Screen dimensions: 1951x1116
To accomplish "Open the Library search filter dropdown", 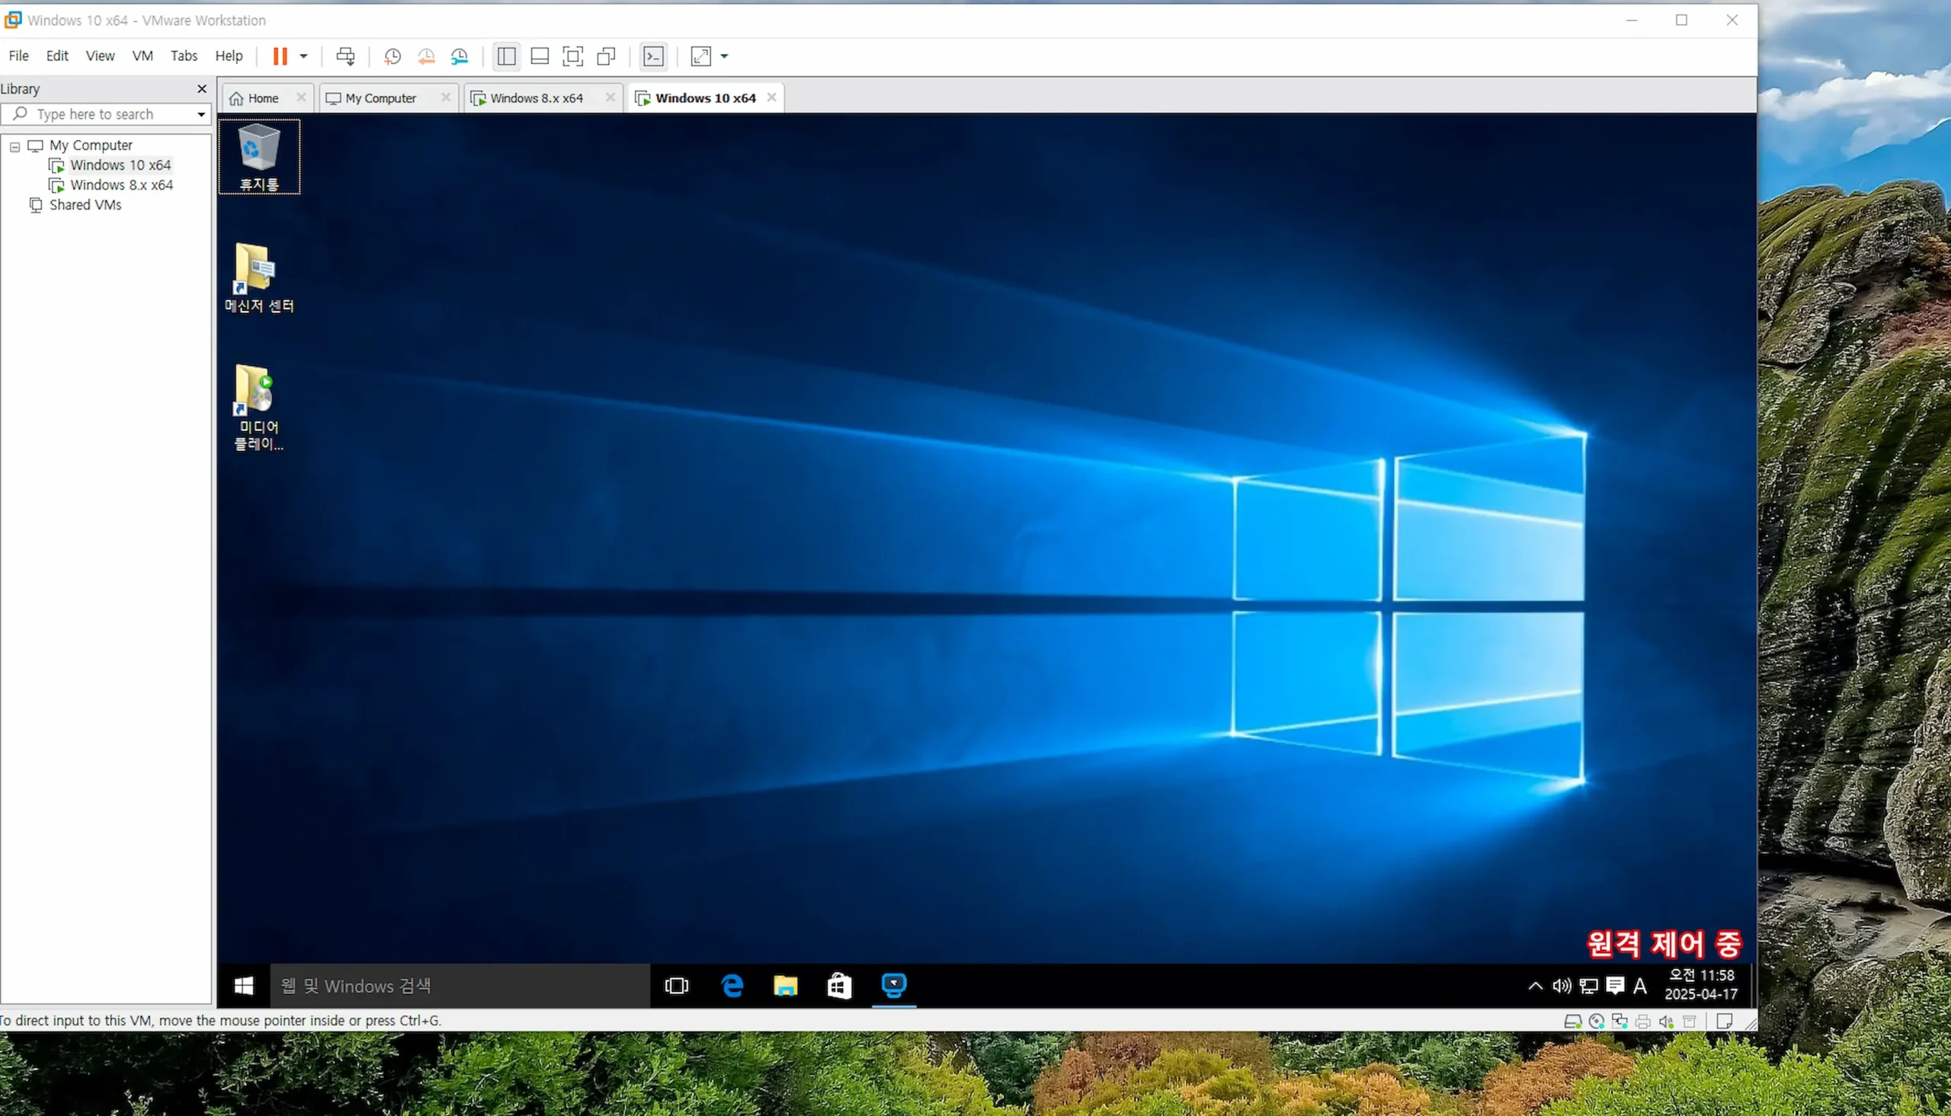I will [202, 114].
